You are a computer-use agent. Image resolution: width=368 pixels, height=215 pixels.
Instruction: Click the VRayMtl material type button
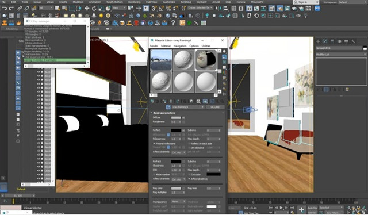(215, 107)
